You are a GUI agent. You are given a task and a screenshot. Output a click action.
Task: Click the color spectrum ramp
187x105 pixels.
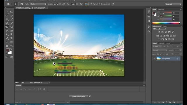point(166,23)
